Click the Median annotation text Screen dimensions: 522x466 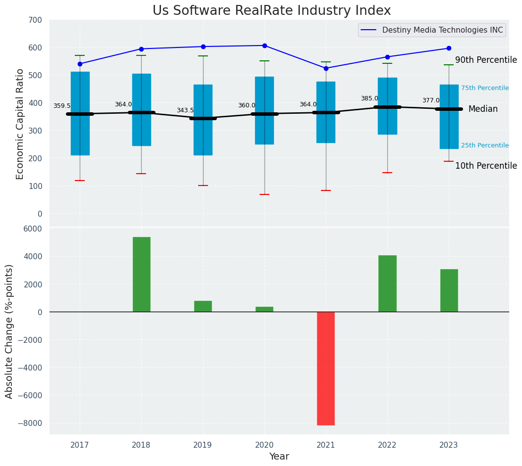click(x=483, y=109)
